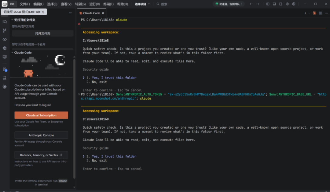
Task: Log in with Claude.ai Subscription
Action: (41, 115)
